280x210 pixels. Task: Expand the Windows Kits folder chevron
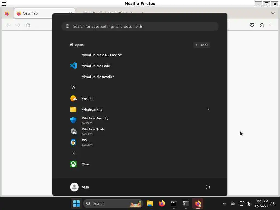pyautogui.click(x=208, y=109)
